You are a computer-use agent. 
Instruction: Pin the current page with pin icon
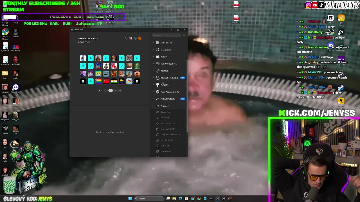pos(100,91)
